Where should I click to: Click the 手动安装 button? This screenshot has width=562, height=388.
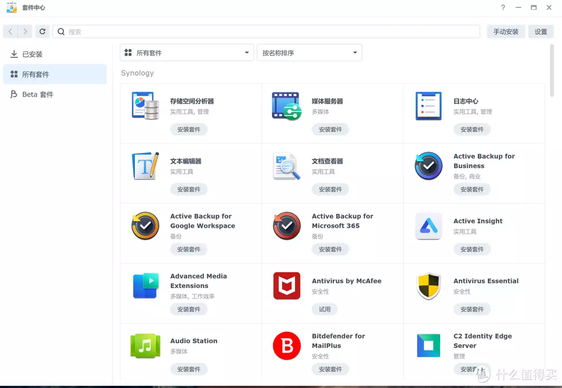(505, 32)
